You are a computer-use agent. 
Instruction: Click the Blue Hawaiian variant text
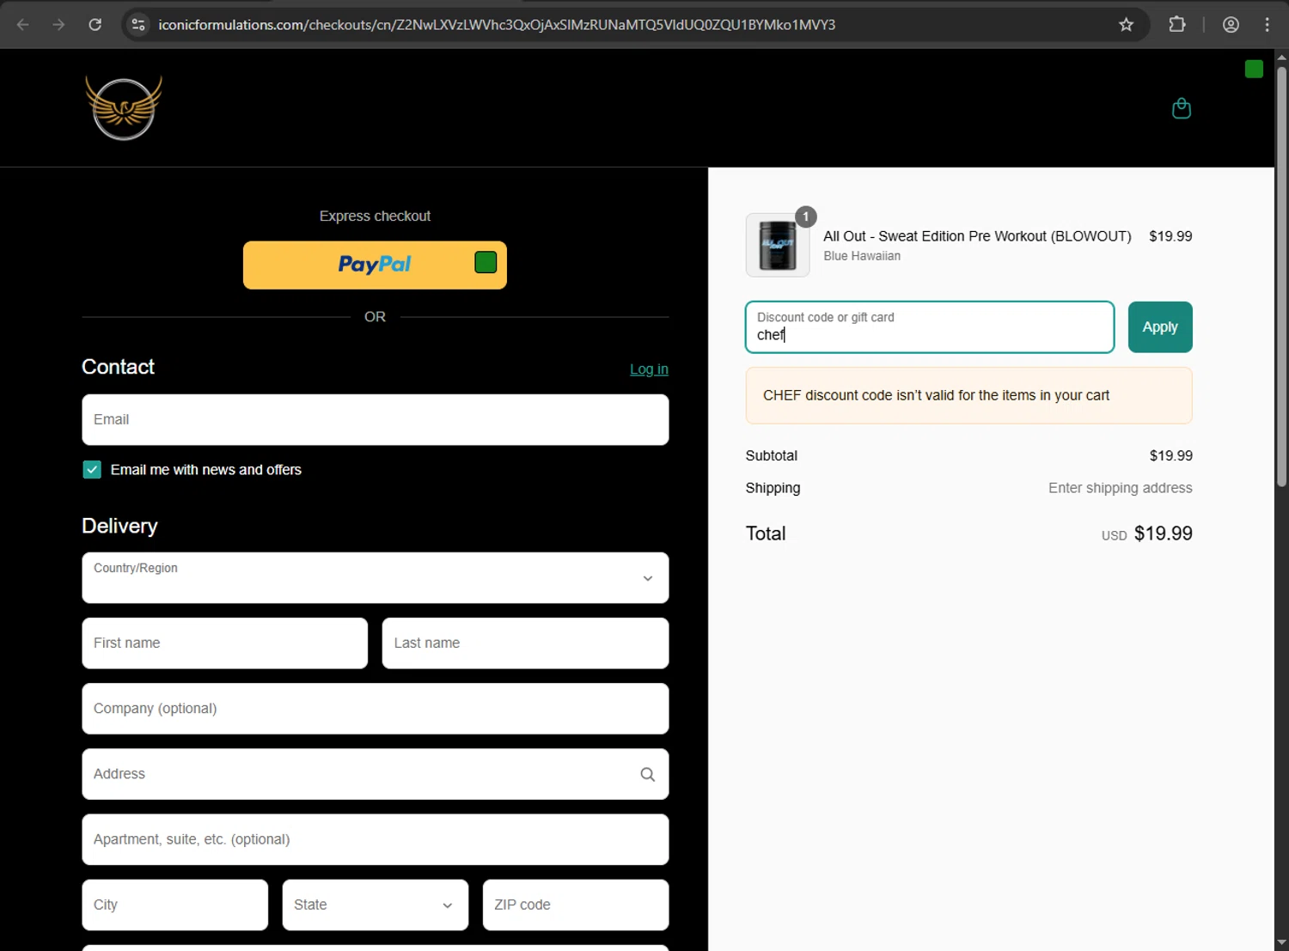point(862,256)
